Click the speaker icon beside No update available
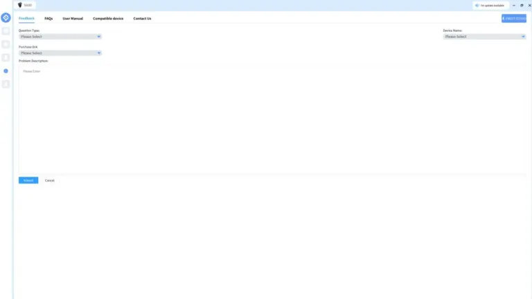Viewport: 532px width, 299px height. tap(477, 6)
